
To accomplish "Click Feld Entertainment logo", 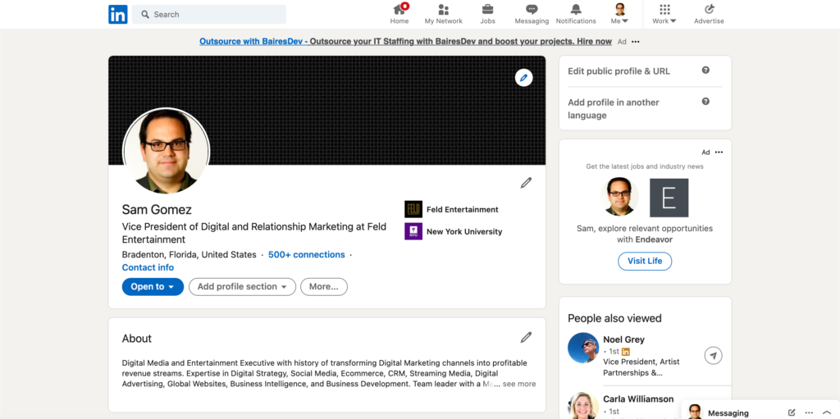I will (413, 209).
